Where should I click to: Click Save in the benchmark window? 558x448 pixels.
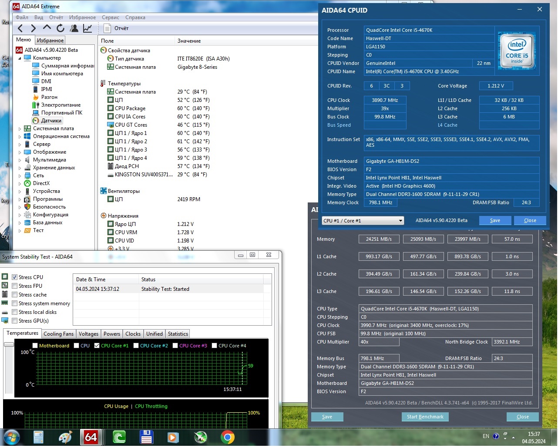tap(327, 417)
